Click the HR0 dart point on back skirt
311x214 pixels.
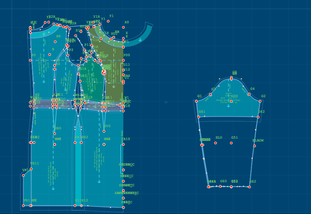55,134
